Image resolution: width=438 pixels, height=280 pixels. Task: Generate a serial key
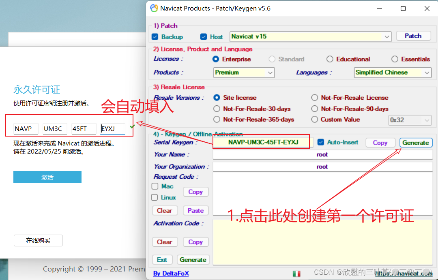pyautogui.click(x=416, y=143)
